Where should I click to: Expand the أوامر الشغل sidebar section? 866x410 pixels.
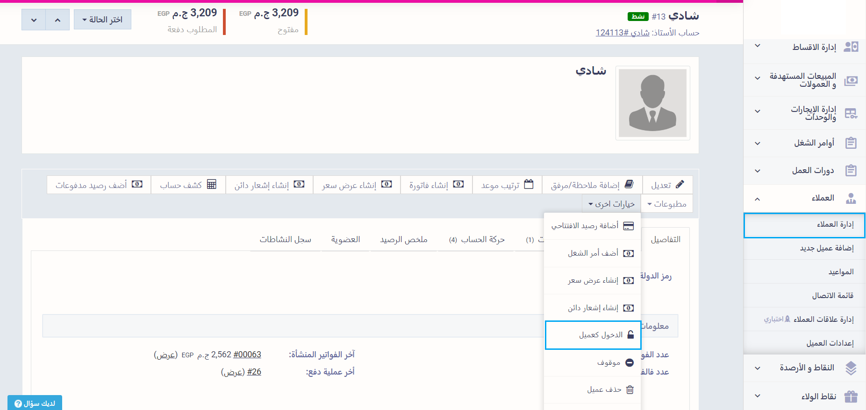(x=757, y=143)
